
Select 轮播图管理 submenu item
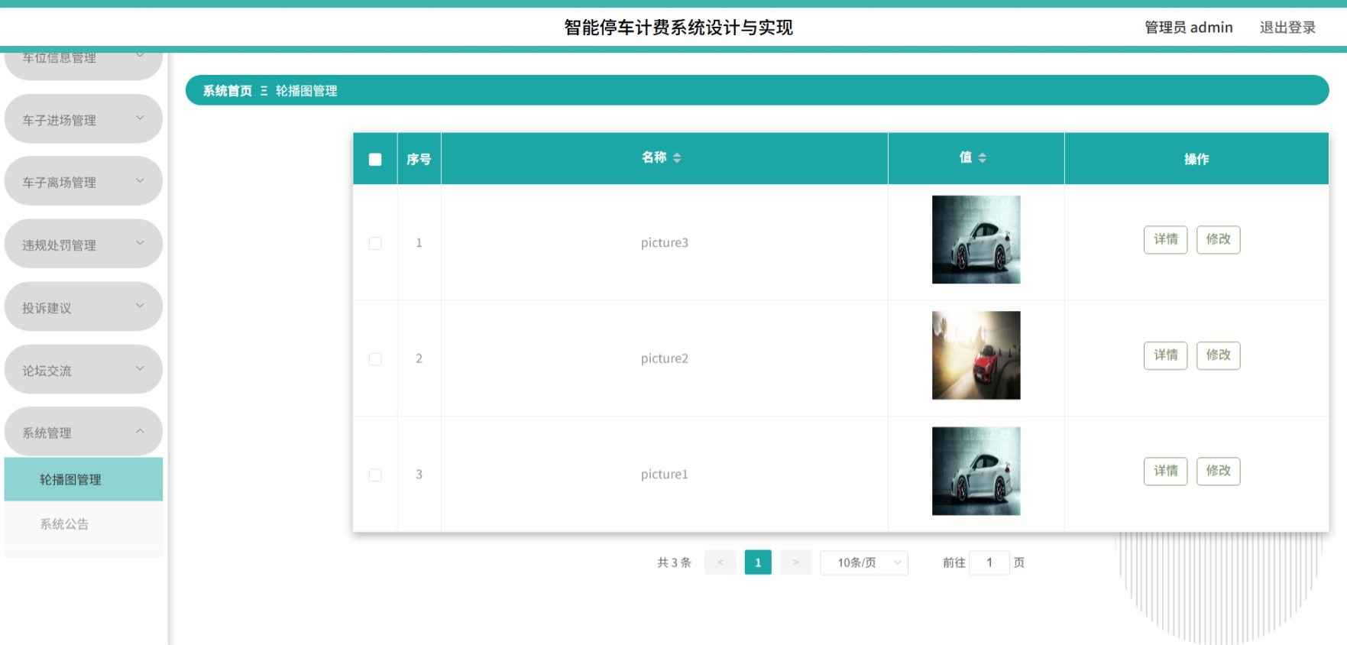[83, 479]
